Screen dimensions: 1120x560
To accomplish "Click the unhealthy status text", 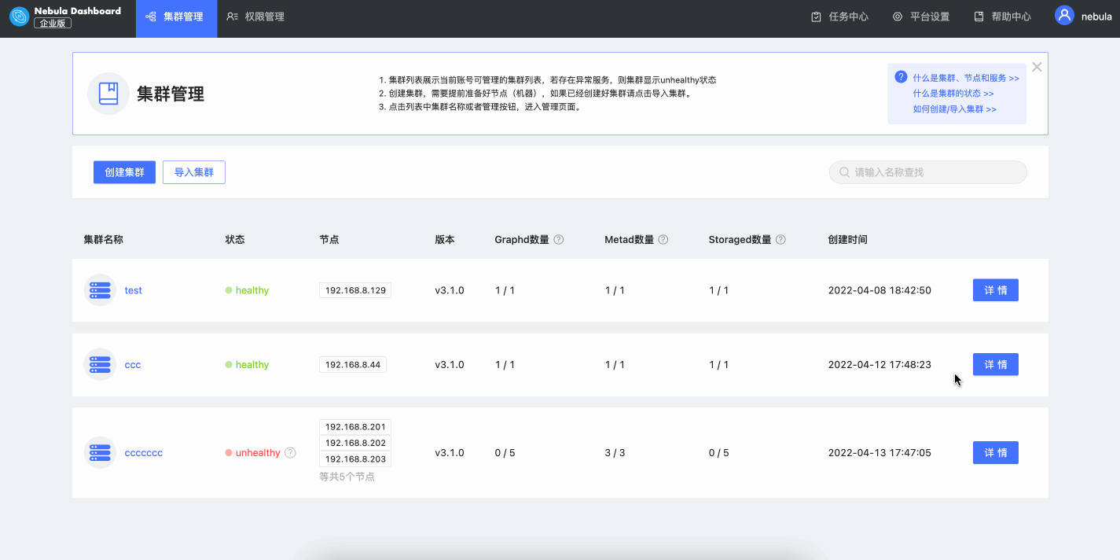I will click(258, 453).
